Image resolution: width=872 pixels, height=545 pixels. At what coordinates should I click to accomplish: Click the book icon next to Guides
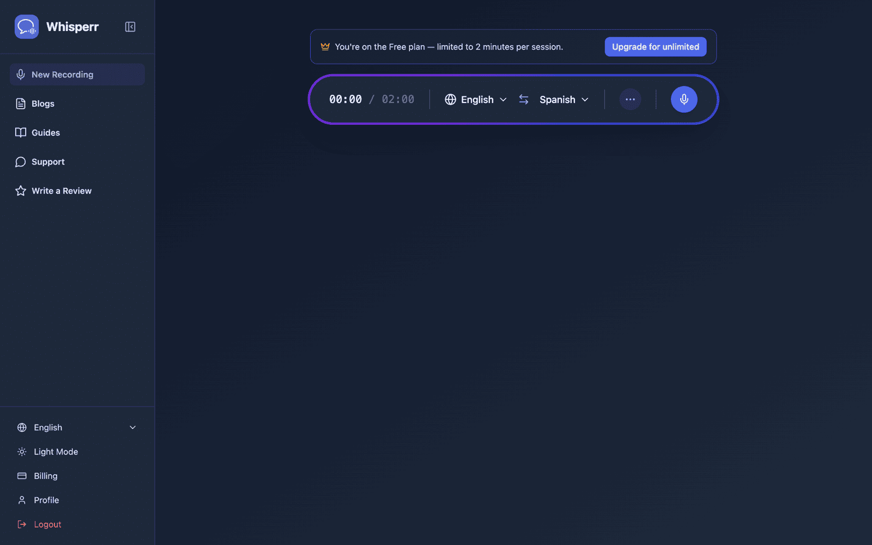click(21, 132)
